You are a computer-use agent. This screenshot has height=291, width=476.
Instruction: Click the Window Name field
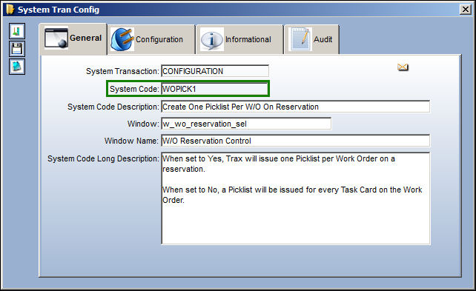click(x=295, y=141)
